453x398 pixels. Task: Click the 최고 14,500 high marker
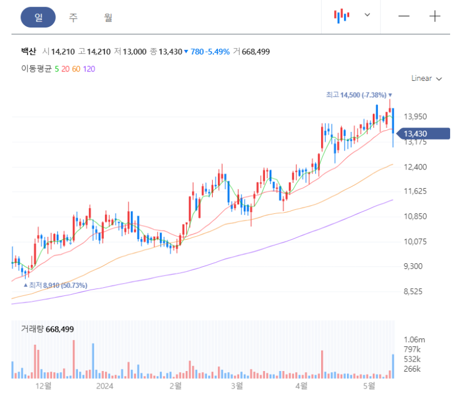[x=358, y=94]
